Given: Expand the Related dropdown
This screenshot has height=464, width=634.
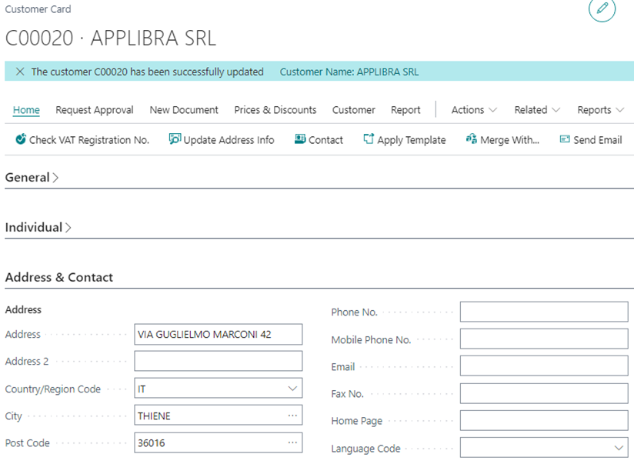Looking at the screenshot, I should coord(537,110).
